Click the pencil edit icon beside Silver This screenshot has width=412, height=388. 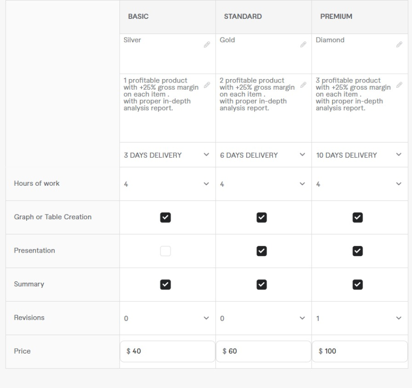[x=207, y=45]
